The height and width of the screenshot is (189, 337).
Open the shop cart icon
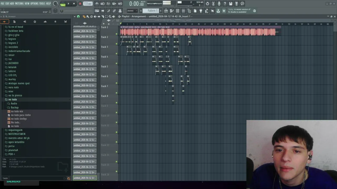point(224,11)
